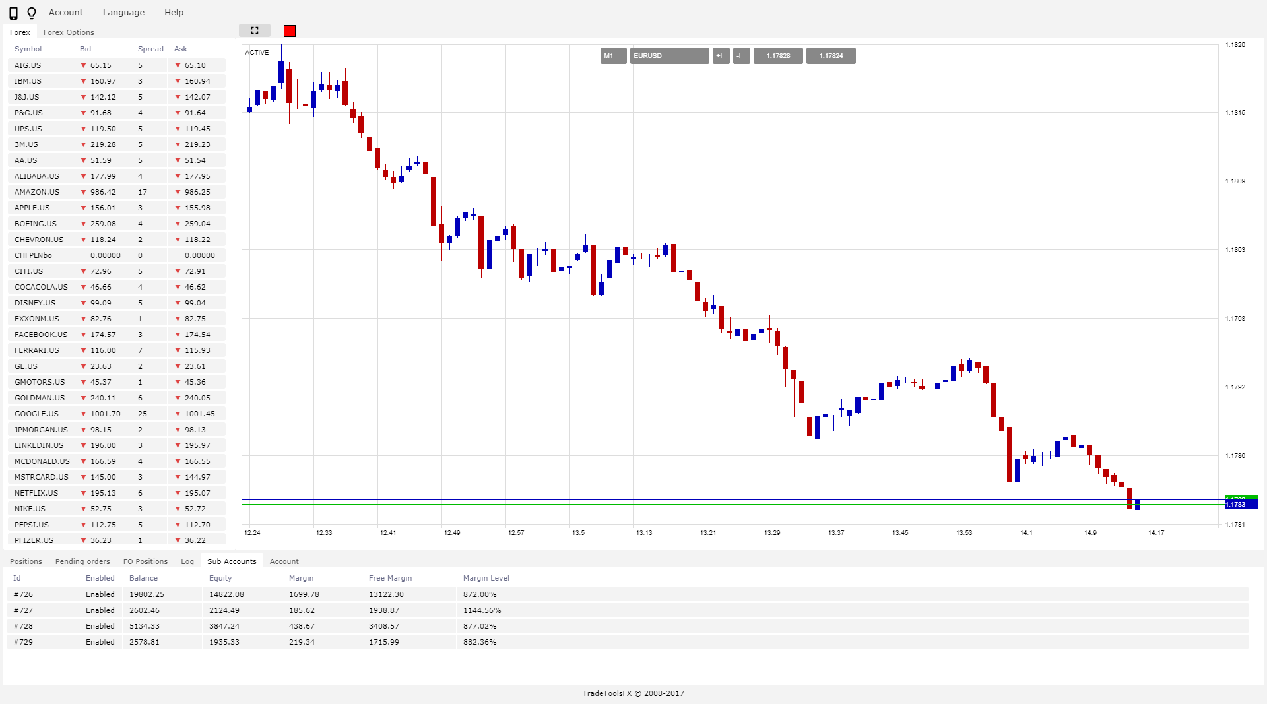Select the AMAZON.US symbol row
The height and width of the screenshot is (704, 1267).
38,192
